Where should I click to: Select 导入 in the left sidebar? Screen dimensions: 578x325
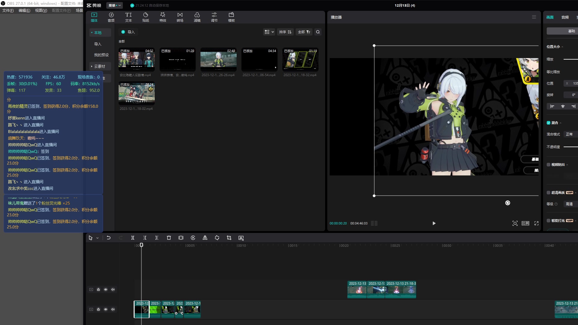click(98, 44)
